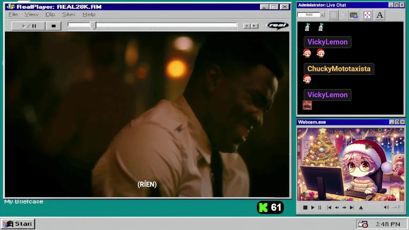Click the Webcam pause button
Viewport: 409px width, 230px height.
(x=320, y=208)
